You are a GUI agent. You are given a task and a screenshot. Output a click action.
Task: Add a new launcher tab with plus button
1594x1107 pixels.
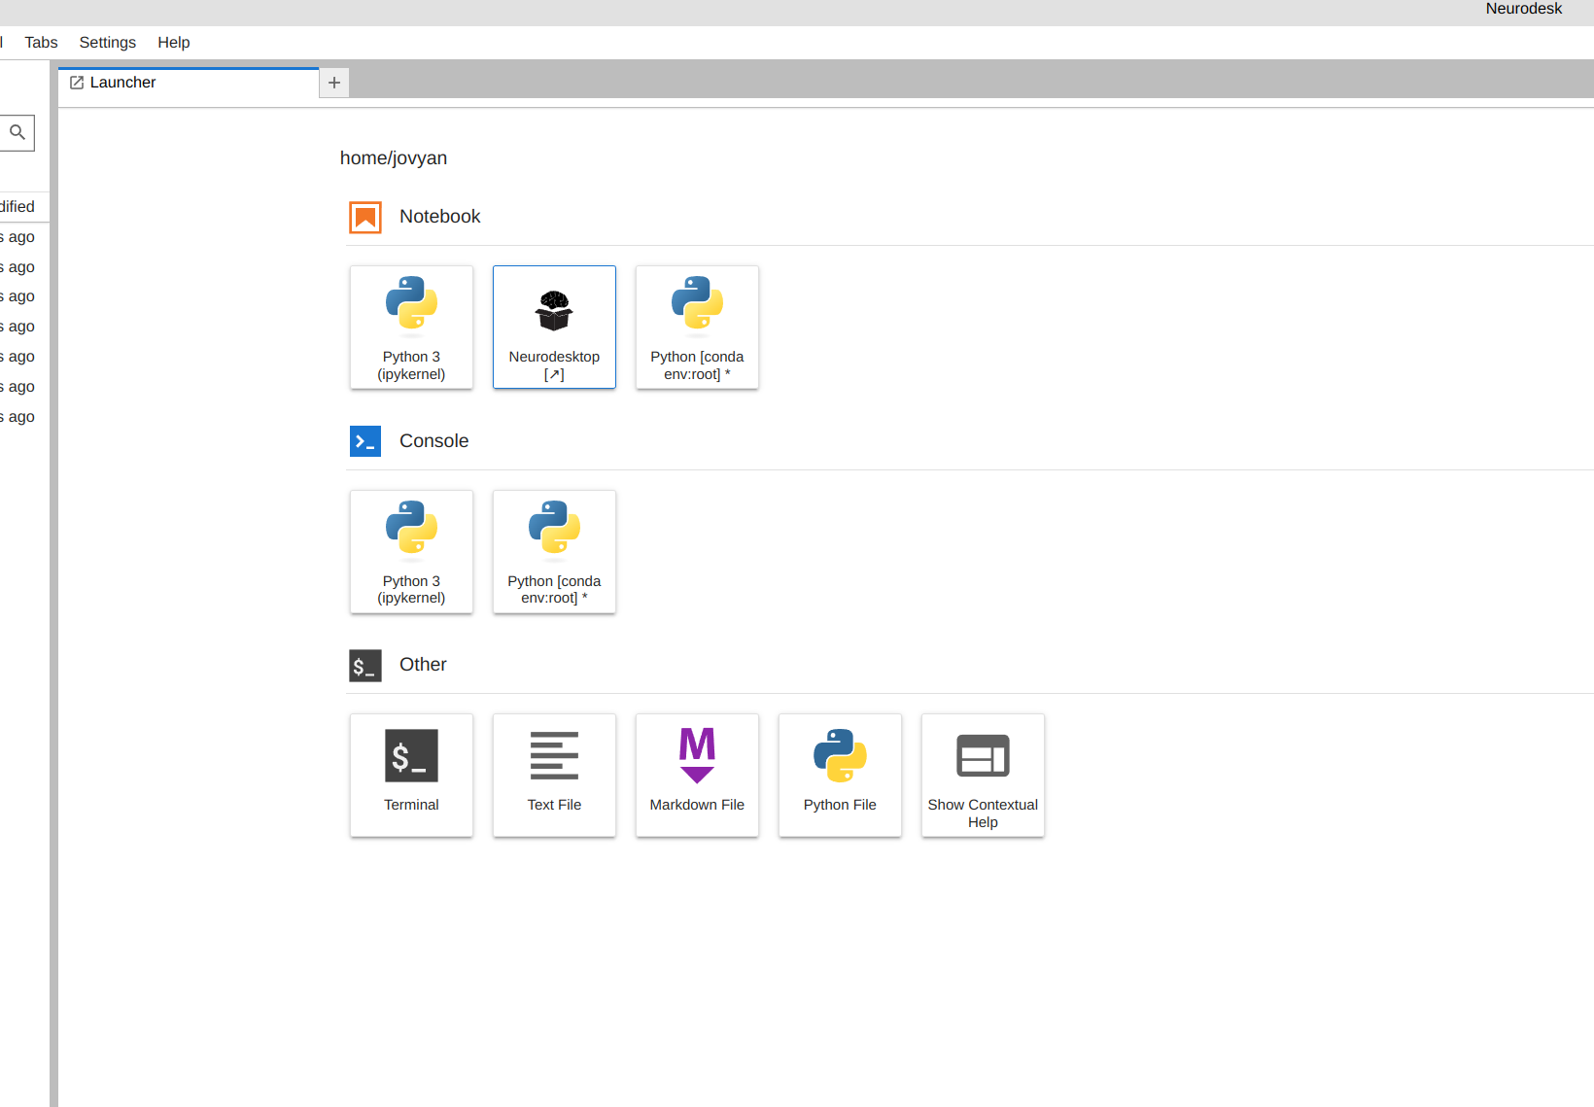(x=334, y=83)
